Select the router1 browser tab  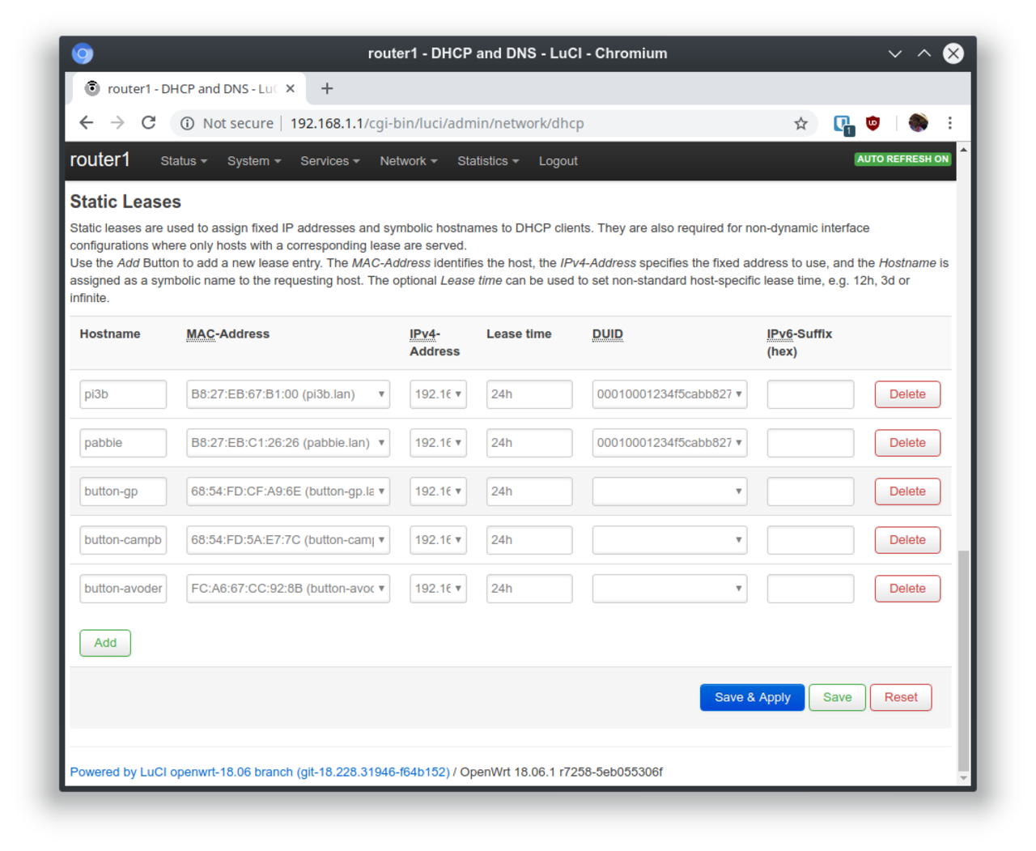[190, 88]
